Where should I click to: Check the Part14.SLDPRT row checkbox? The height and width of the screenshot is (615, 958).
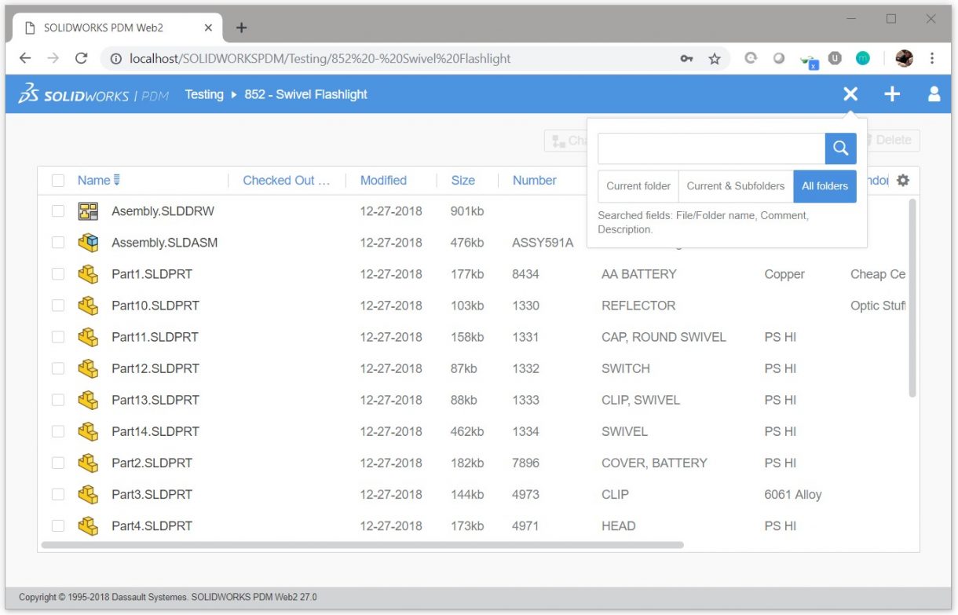click(x=58, y=431)
